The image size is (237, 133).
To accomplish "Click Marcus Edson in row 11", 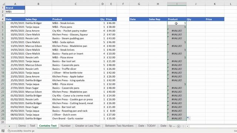I will click(x=39, y=46).
